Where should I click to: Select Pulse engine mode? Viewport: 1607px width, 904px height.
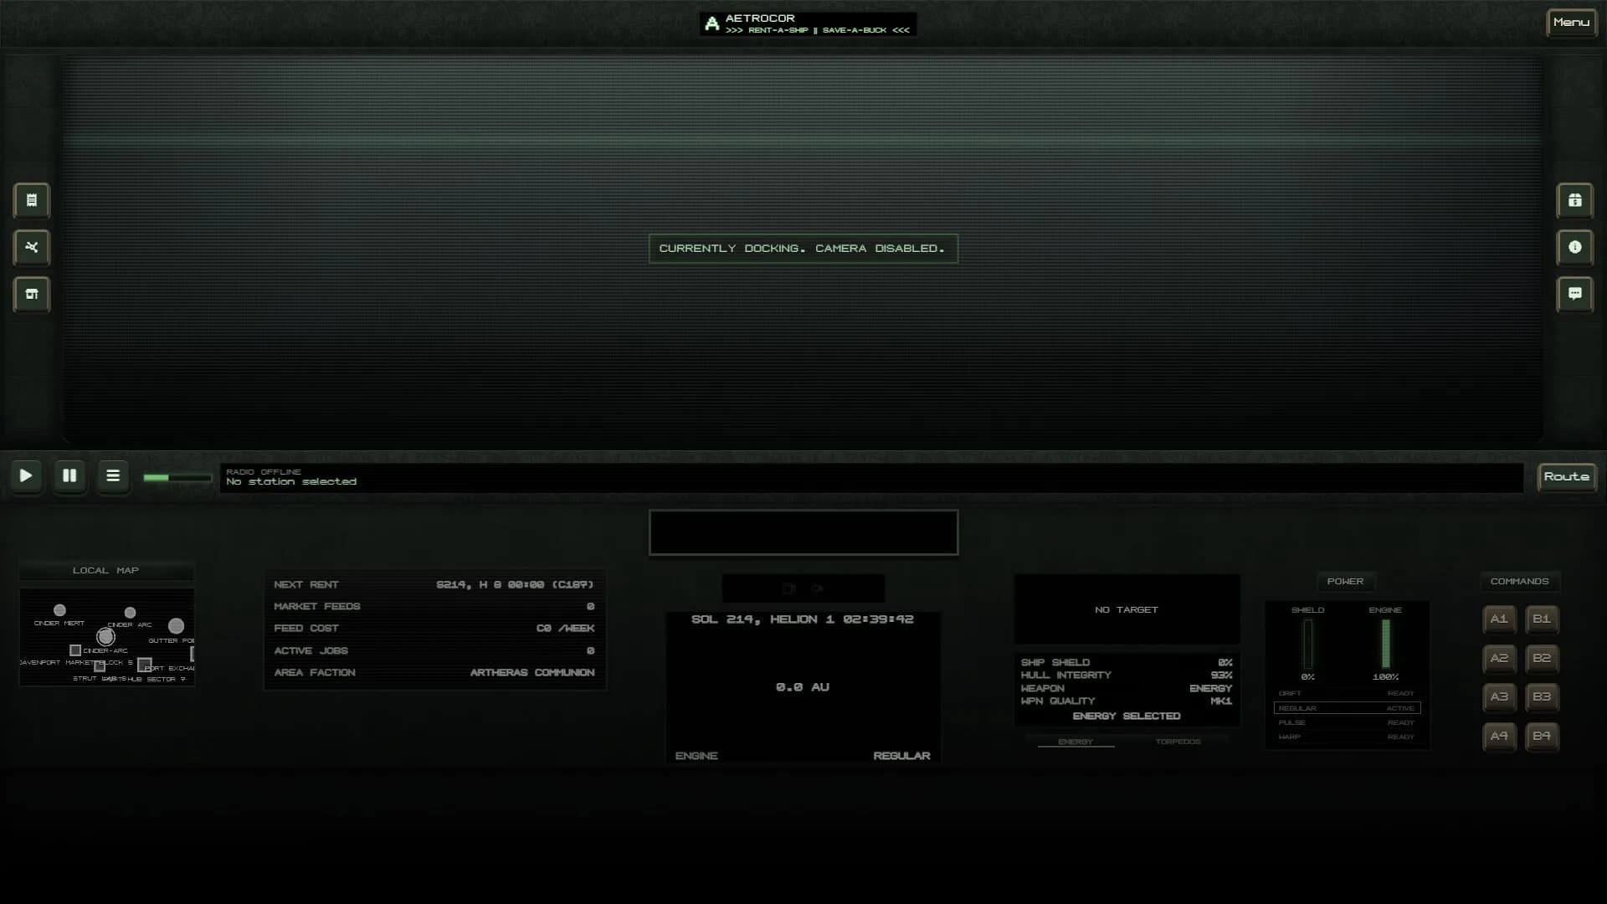click(x=1347, y=722)
